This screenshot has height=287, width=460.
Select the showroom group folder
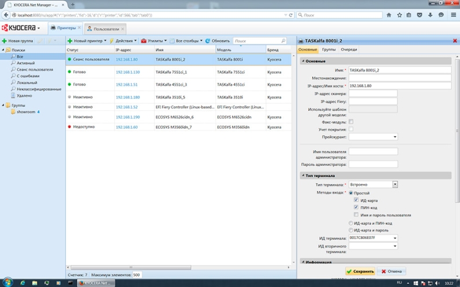25,112
